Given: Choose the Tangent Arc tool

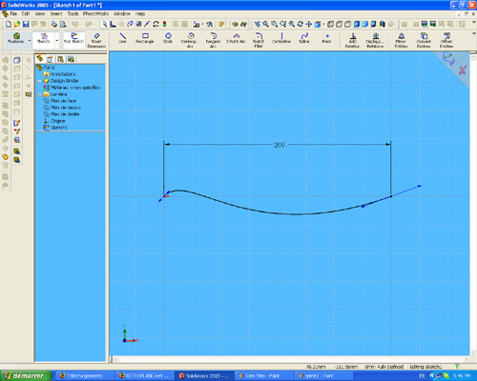Looking at the screenshot, I should pyautogui.click(x=213, y=40).
